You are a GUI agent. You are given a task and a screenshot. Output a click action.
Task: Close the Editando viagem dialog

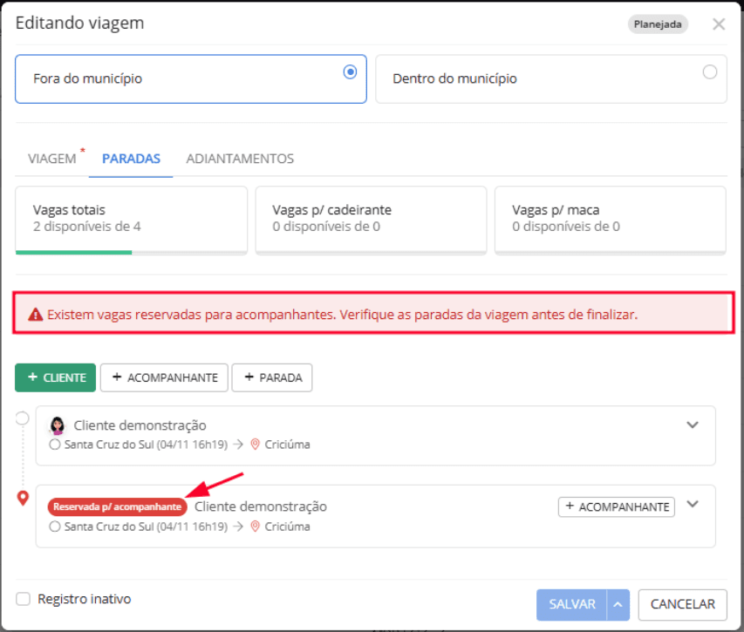(719, 24)
